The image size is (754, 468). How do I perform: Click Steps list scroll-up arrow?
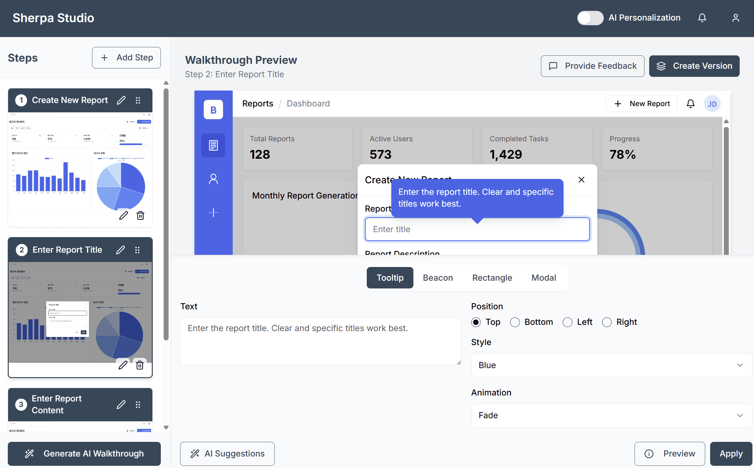pos(166,83)
